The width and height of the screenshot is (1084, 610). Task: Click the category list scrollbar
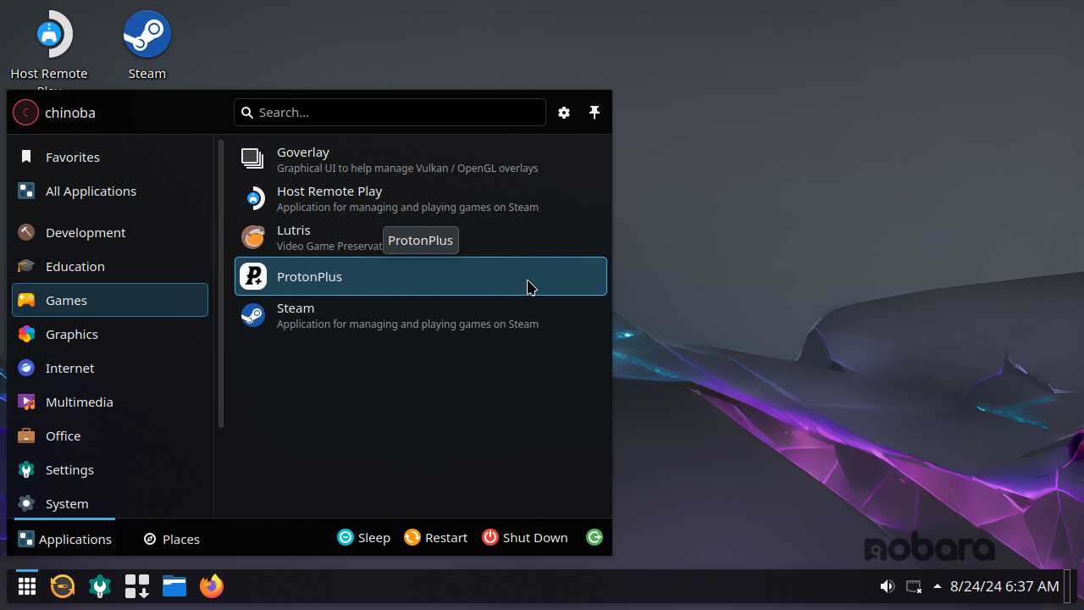221,284
